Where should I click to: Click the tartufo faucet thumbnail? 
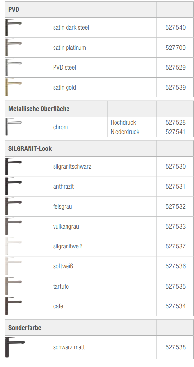pyautogui.click(x=13, y=286)
